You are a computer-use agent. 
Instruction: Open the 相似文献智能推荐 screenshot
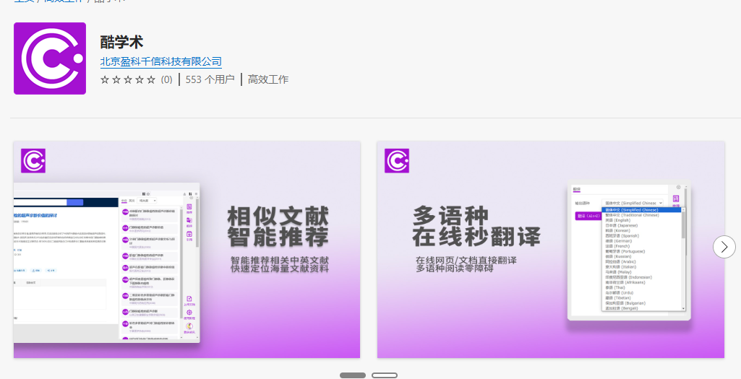(187, 249)
